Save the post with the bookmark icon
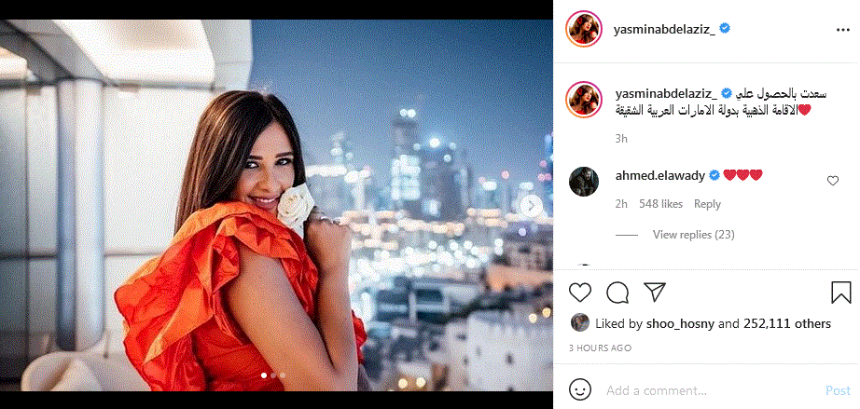Viewport: 860px width, 409px height. click(x=840, y=293)
